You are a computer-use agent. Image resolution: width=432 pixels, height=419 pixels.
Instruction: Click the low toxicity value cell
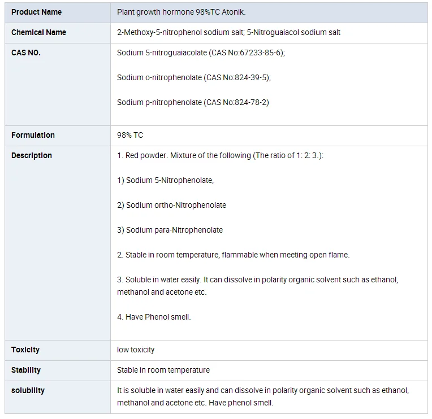(136, 350)
